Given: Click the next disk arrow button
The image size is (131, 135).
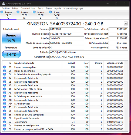Looking at the screenshot, I should coord(126,23).
